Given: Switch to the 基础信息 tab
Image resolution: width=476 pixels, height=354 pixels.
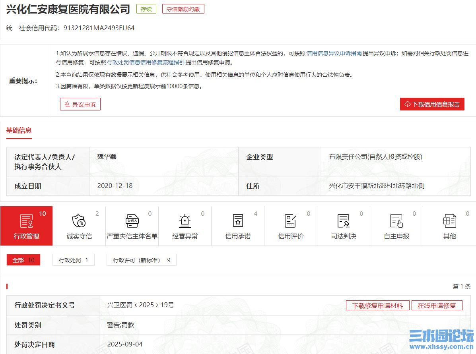Looking at the screenshot, I should tap(19, 130).
